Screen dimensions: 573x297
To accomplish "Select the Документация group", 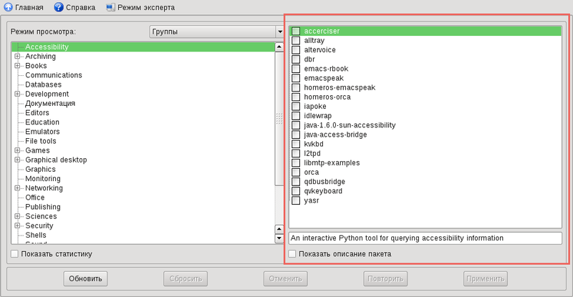I will point(50,103).
